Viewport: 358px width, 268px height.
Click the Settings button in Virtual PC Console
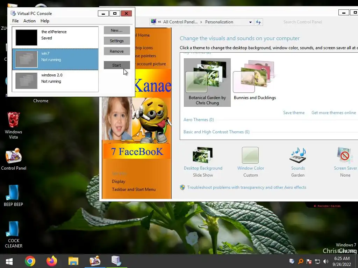click(117, 41)
